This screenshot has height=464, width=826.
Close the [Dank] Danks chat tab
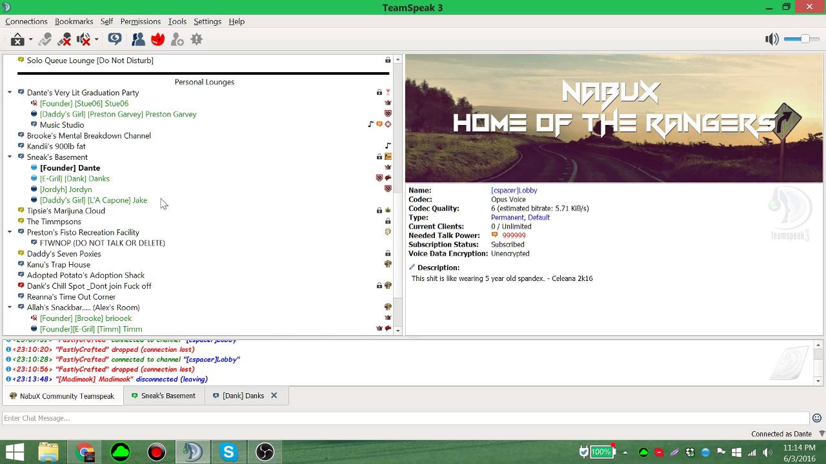pyautogui.click(x=274, y=396)
